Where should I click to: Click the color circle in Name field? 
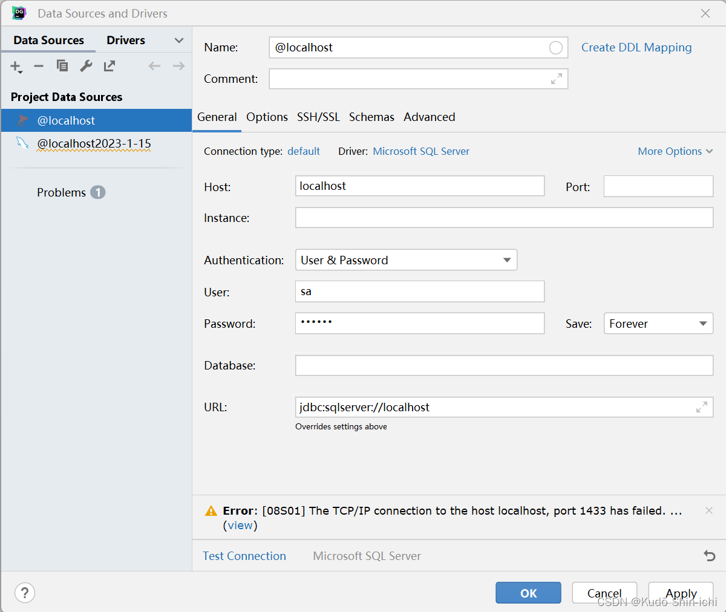pos(555,48)
